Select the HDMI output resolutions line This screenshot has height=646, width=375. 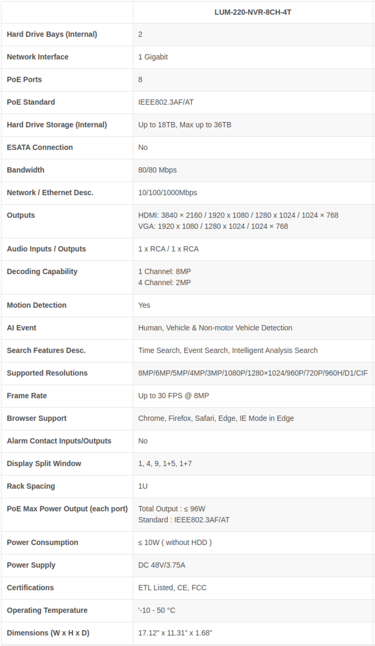tap(238, 215)
